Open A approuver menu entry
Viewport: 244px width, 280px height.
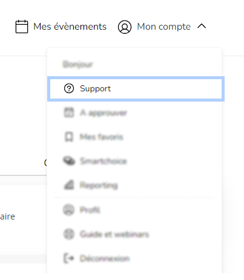tap(104, 113)
